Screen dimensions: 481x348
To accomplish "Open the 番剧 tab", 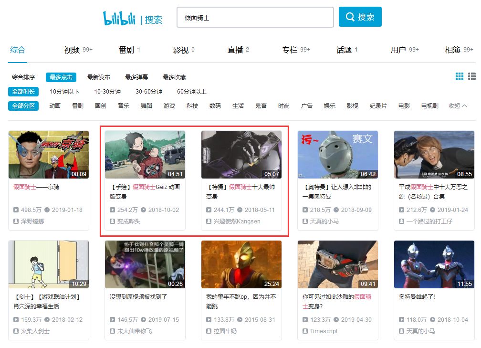I will [129, 50].
